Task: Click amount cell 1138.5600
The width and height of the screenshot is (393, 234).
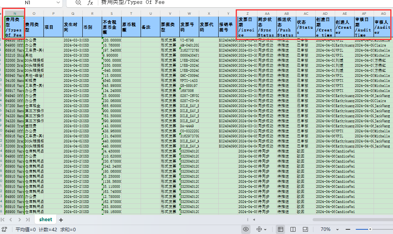Action: pyautogui.click(x=111, y=181)
